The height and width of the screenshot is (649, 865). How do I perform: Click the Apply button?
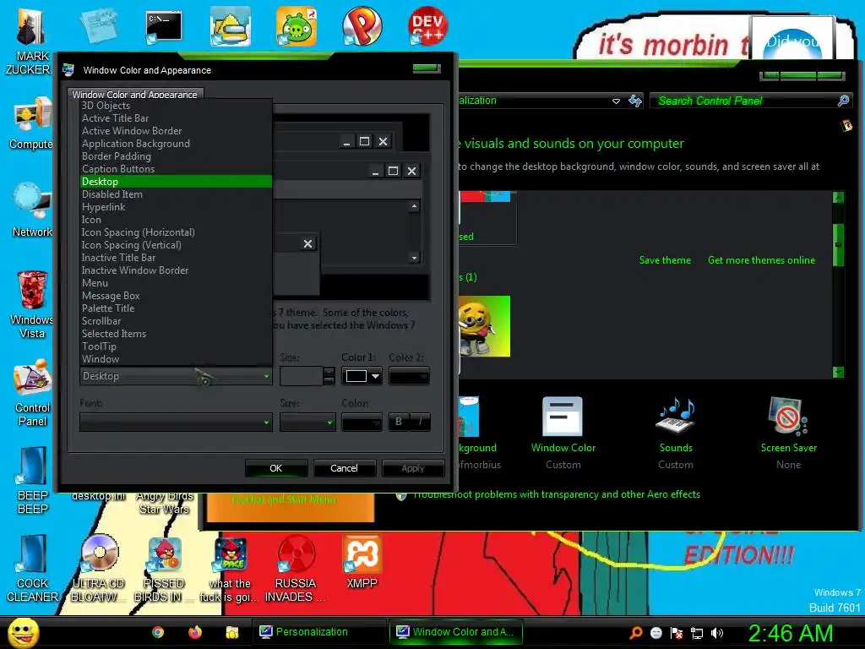pyautogui.click(x=412, y=468)
